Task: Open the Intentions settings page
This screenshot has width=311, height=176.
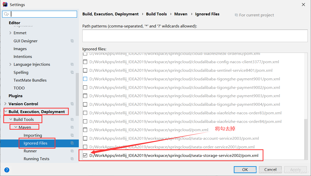Action: [x=23, y=57]
